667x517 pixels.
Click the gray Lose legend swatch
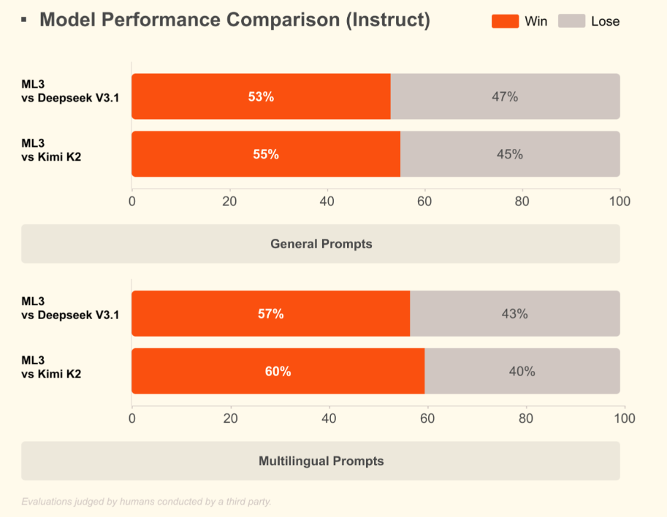point(571,21)
